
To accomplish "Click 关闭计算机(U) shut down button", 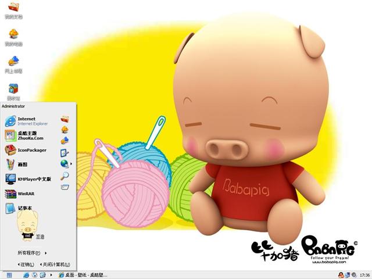I will coord(55,264).
